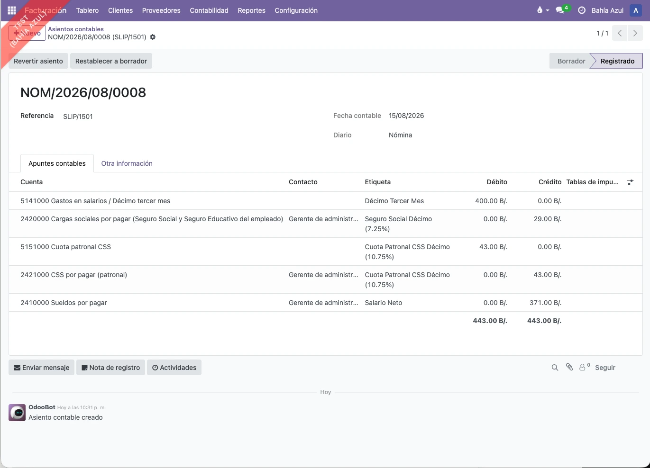Screen dimensions: 650x468
Task: Open the Configuración menu
Action: click(x=296, y=10)
